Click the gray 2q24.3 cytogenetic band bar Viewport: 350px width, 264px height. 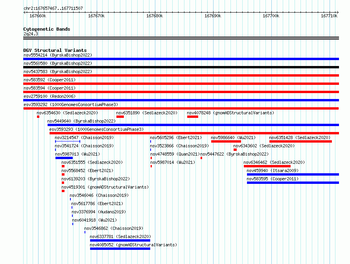coord(181,38)
